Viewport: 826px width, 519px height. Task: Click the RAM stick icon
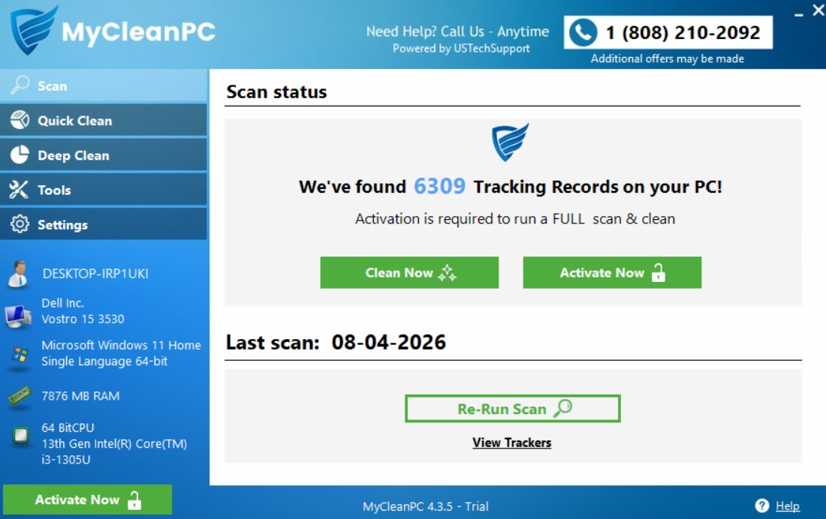(20, 396)
